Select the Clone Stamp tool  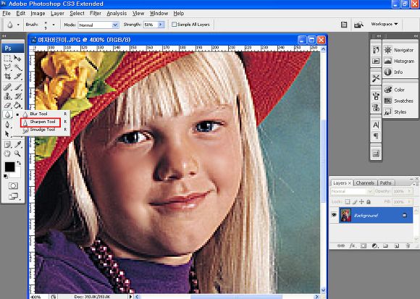pyautogui.click(x=7, y=96)
